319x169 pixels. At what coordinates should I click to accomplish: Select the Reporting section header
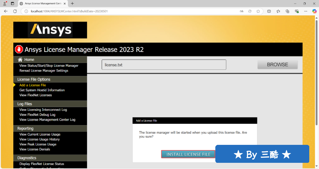50,128
